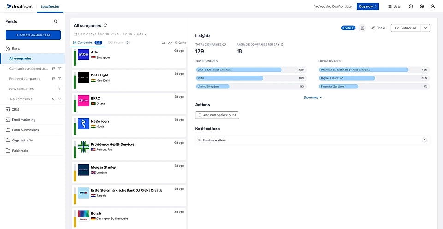This screenshot has height=229, width=443.
Task: Click the Atlan company logo
Action: 84,54
